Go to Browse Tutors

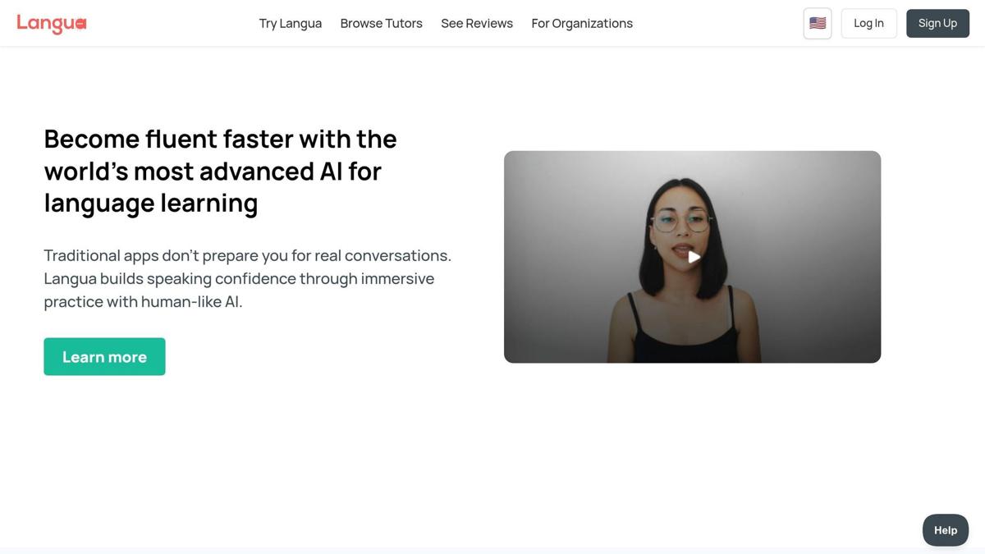(x=382, y=23)
